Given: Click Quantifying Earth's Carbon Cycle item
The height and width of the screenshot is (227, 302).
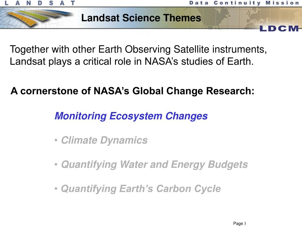Looking at the screenshot, I should (x=141, y=189).
